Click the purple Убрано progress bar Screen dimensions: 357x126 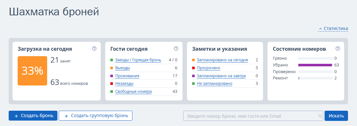315,65
